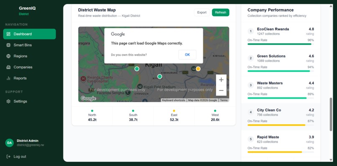
Task: Click scrollbar down arrow
Action: [331, 160]
